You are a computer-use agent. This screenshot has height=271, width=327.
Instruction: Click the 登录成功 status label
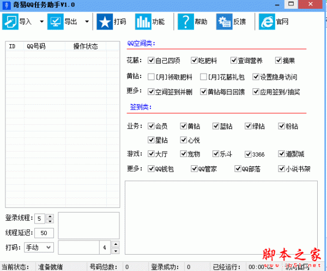click(165, 267)
